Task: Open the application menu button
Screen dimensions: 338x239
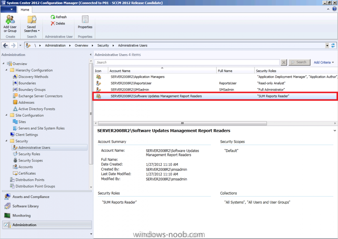Action: pos(8,9)
